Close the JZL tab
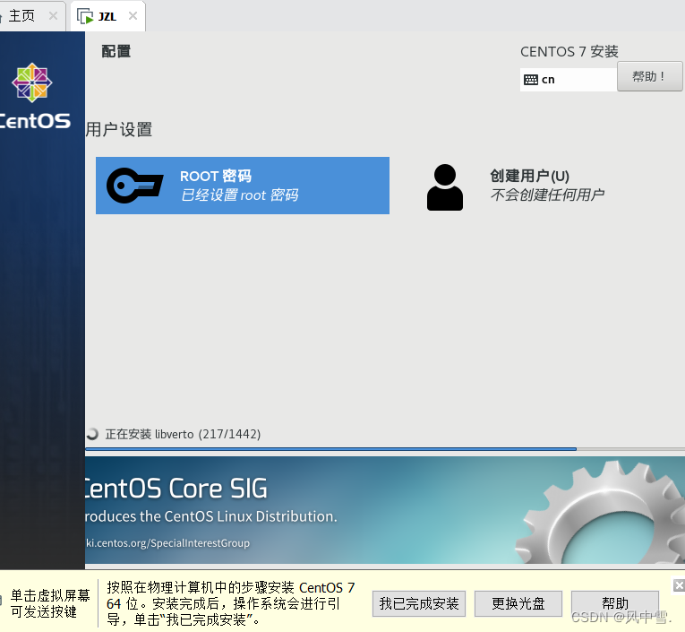The height and width of the screenshot is (632, 685). click(x=133, y=16)
